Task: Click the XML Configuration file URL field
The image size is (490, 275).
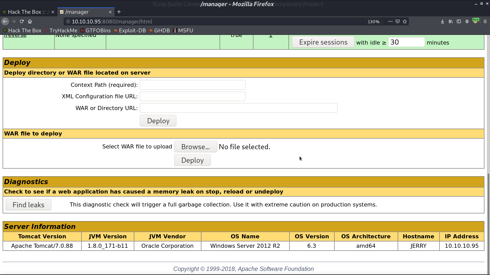Action: [193, 96]
